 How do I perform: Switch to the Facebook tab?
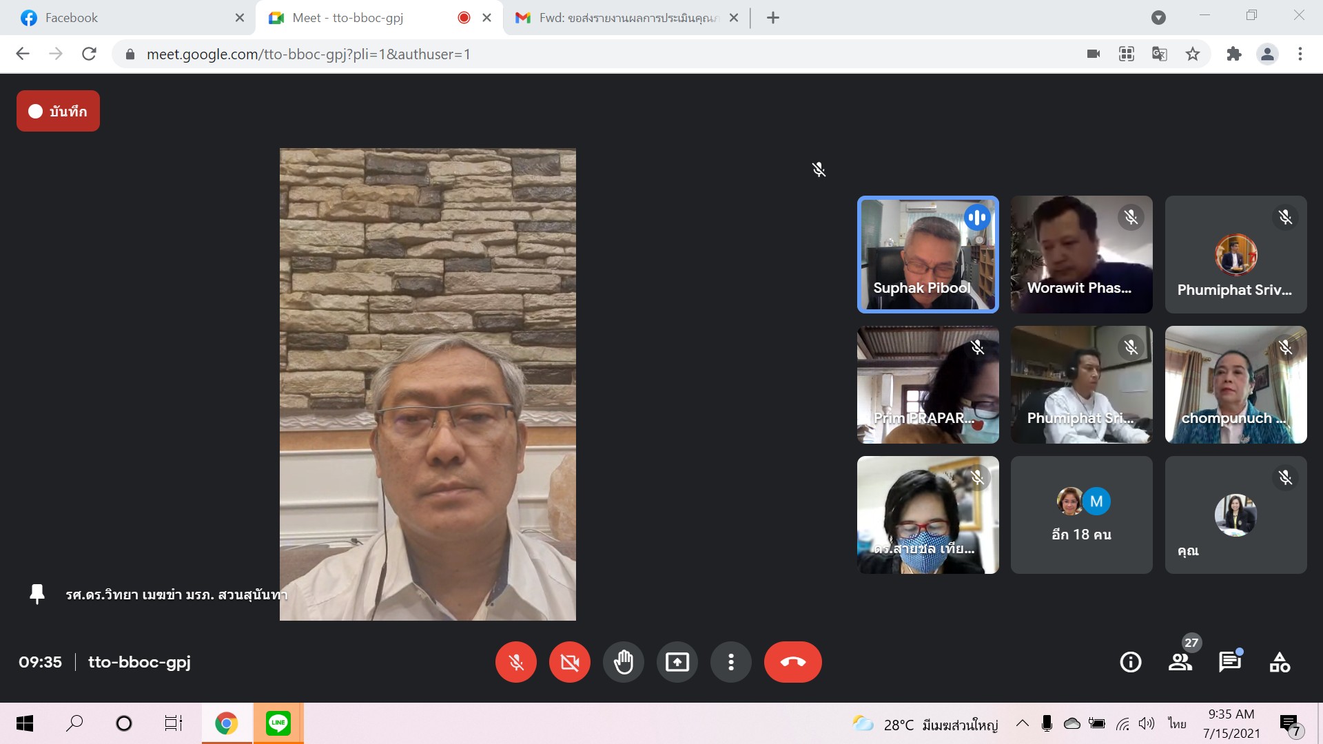coord(72,18)
